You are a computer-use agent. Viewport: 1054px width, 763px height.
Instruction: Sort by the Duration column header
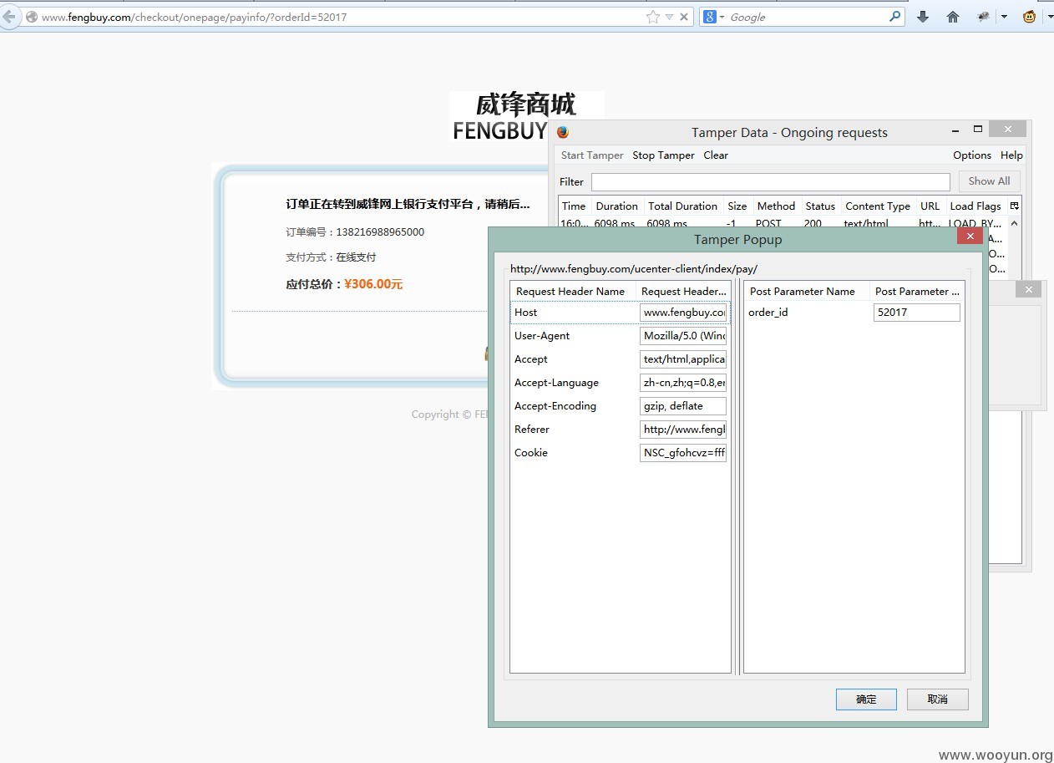(616, 206)
